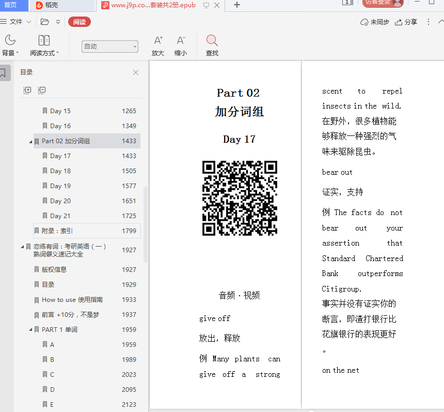Click the 分享 share icon

point(399,22)
